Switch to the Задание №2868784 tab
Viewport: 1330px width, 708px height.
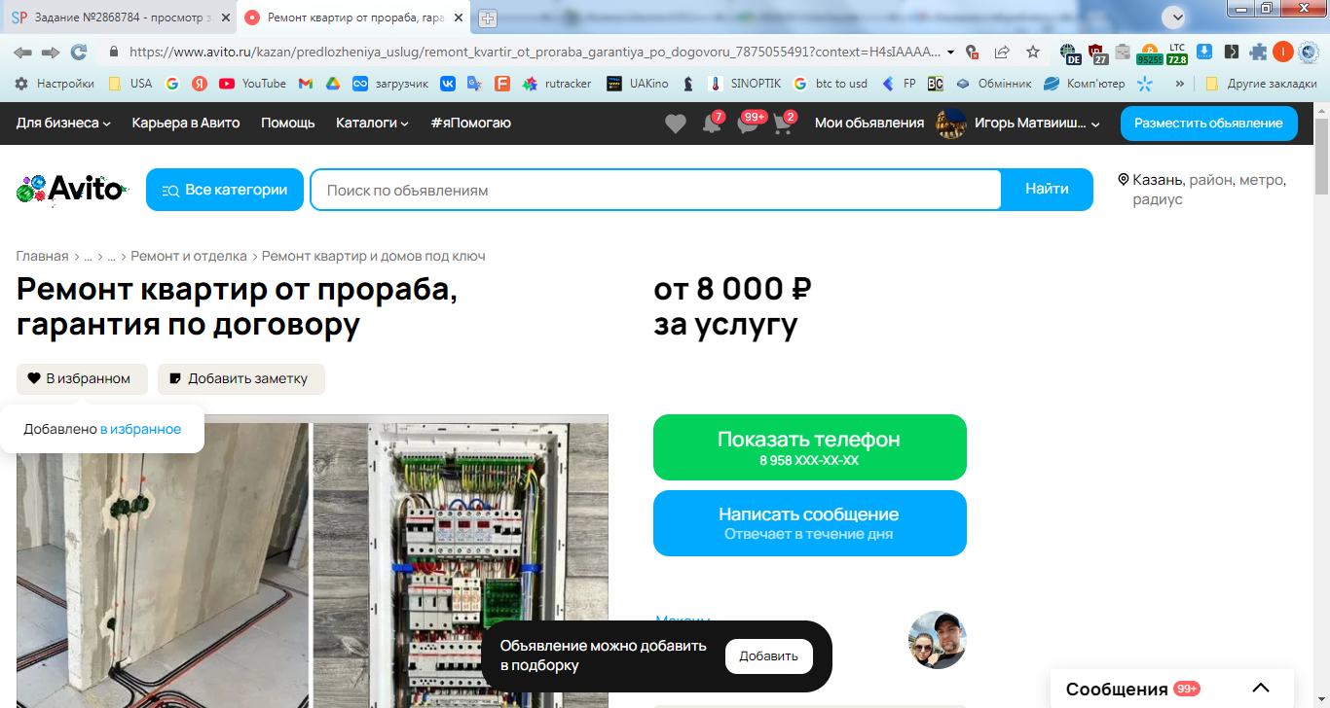pyautogui.click(x=119, y=18)
